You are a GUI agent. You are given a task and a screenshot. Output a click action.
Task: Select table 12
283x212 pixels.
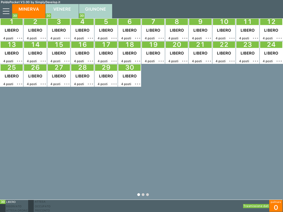coord(271,30)
